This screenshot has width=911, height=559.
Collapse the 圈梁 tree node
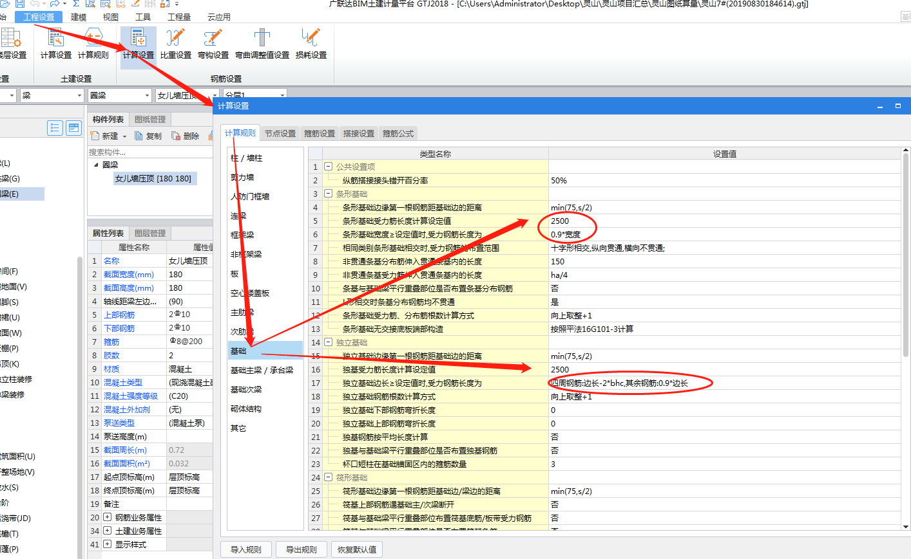[96, 165]
